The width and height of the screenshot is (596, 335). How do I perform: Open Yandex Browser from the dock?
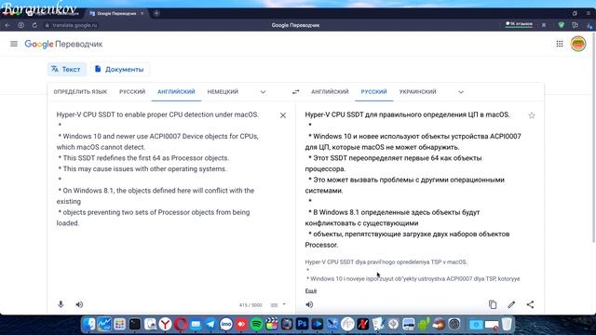point(166,325)
